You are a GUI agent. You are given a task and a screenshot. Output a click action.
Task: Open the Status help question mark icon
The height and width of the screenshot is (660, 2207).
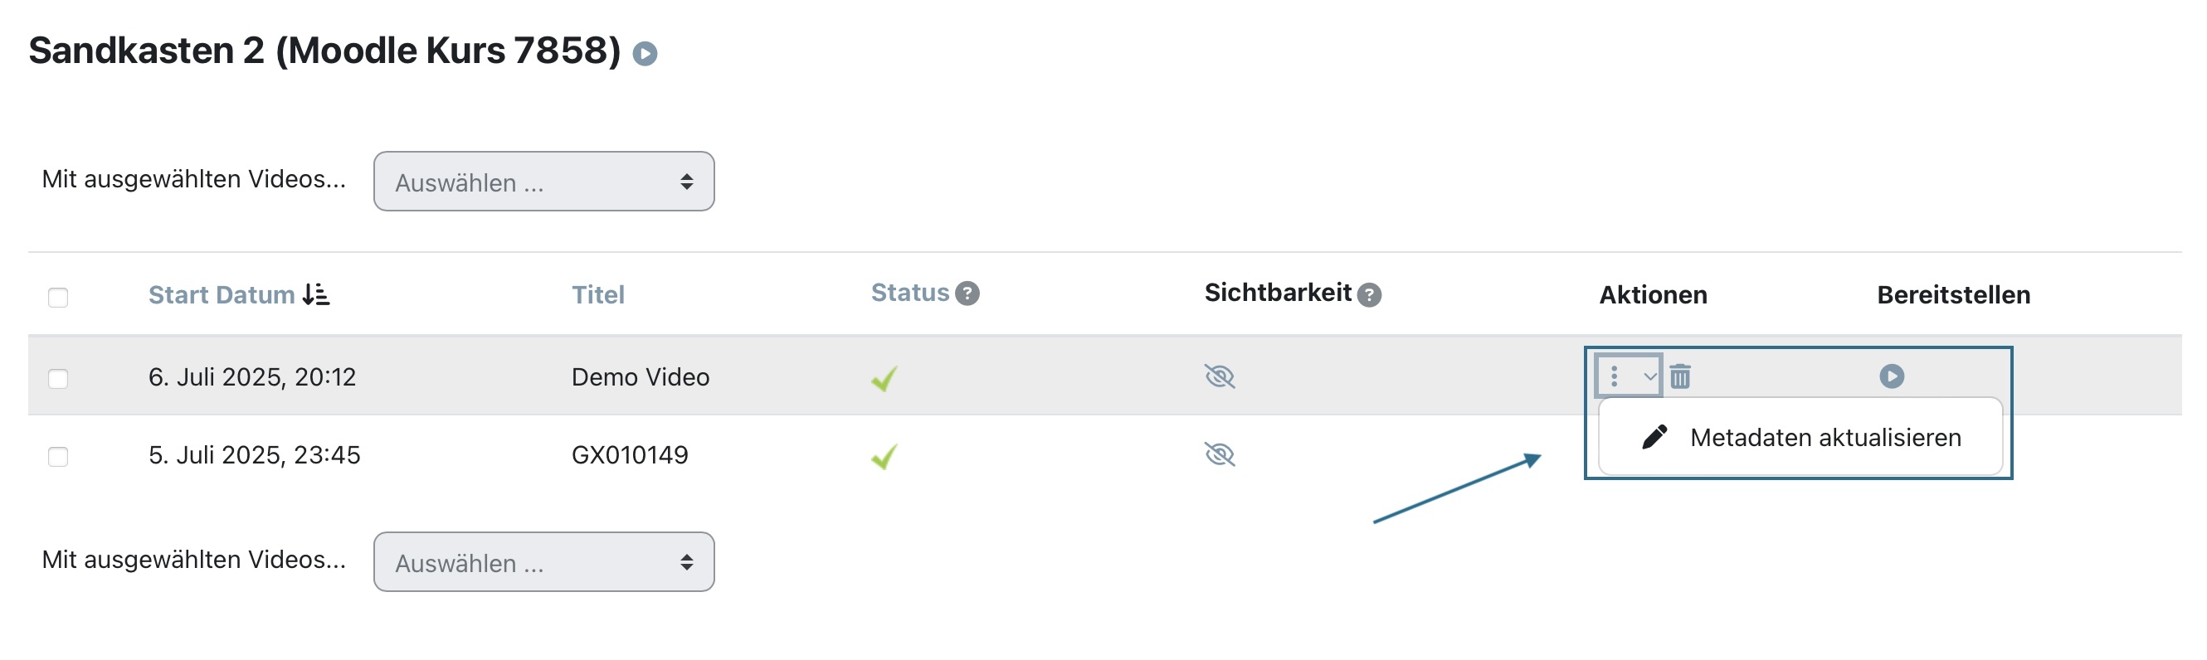click(967, 294)
